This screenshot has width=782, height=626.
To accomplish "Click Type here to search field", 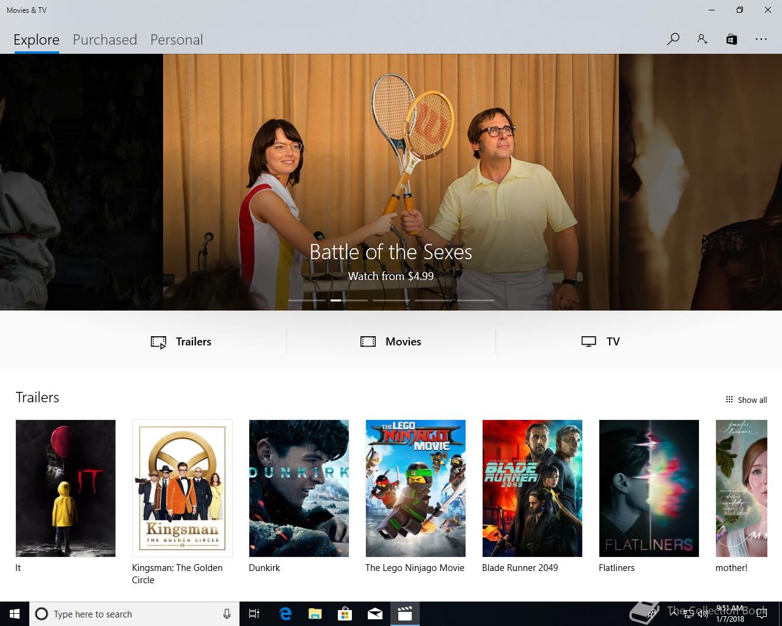I will 134,614.
